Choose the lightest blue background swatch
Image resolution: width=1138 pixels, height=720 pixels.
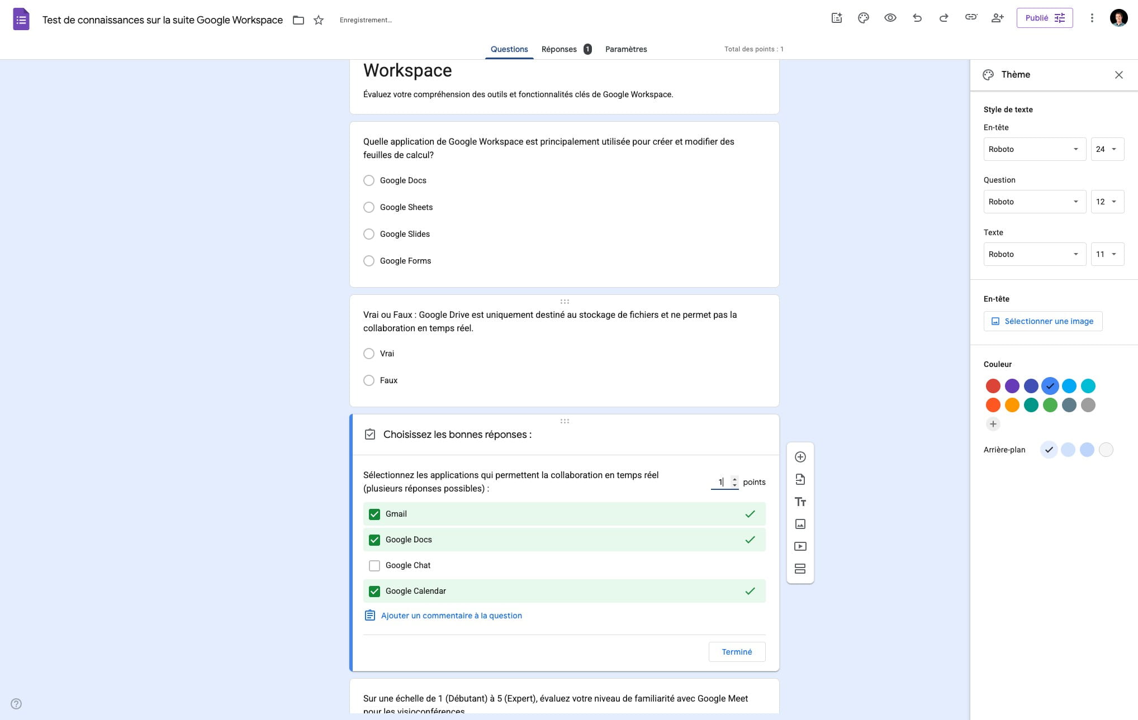[x=1049, y=450]
